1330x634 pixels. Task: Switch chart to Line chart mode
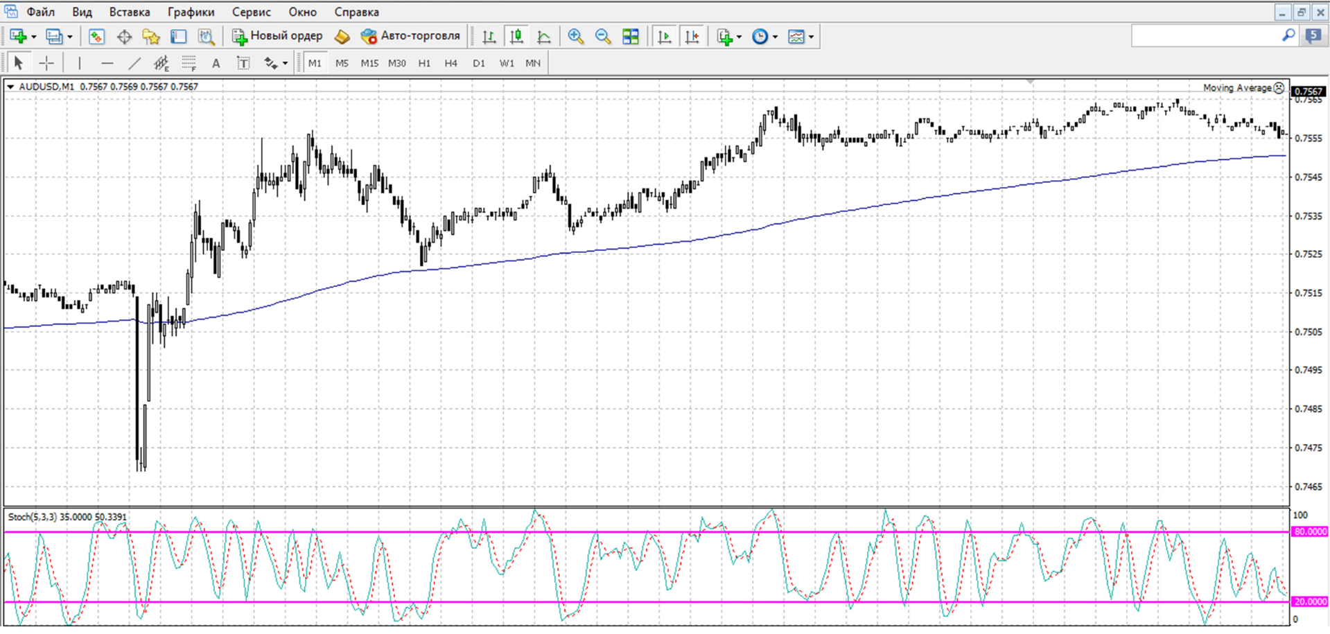[x=544, y=37]
